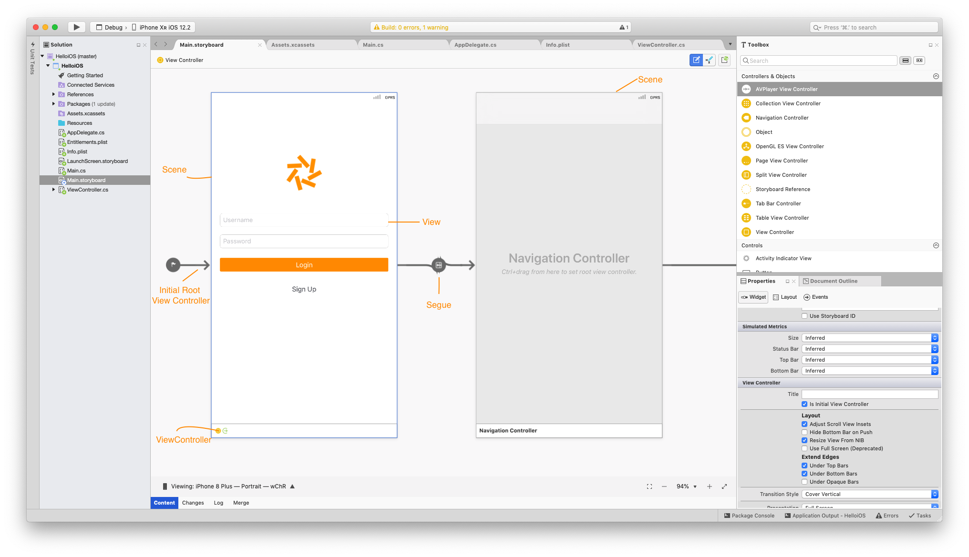Expand the References tree item
This screenshot has height=557, width=969.
53,94
